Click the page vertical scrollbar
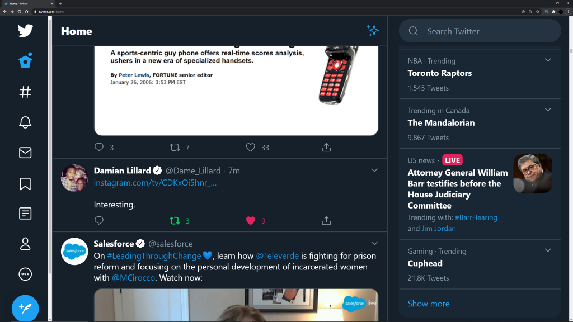 click(570, 168)
